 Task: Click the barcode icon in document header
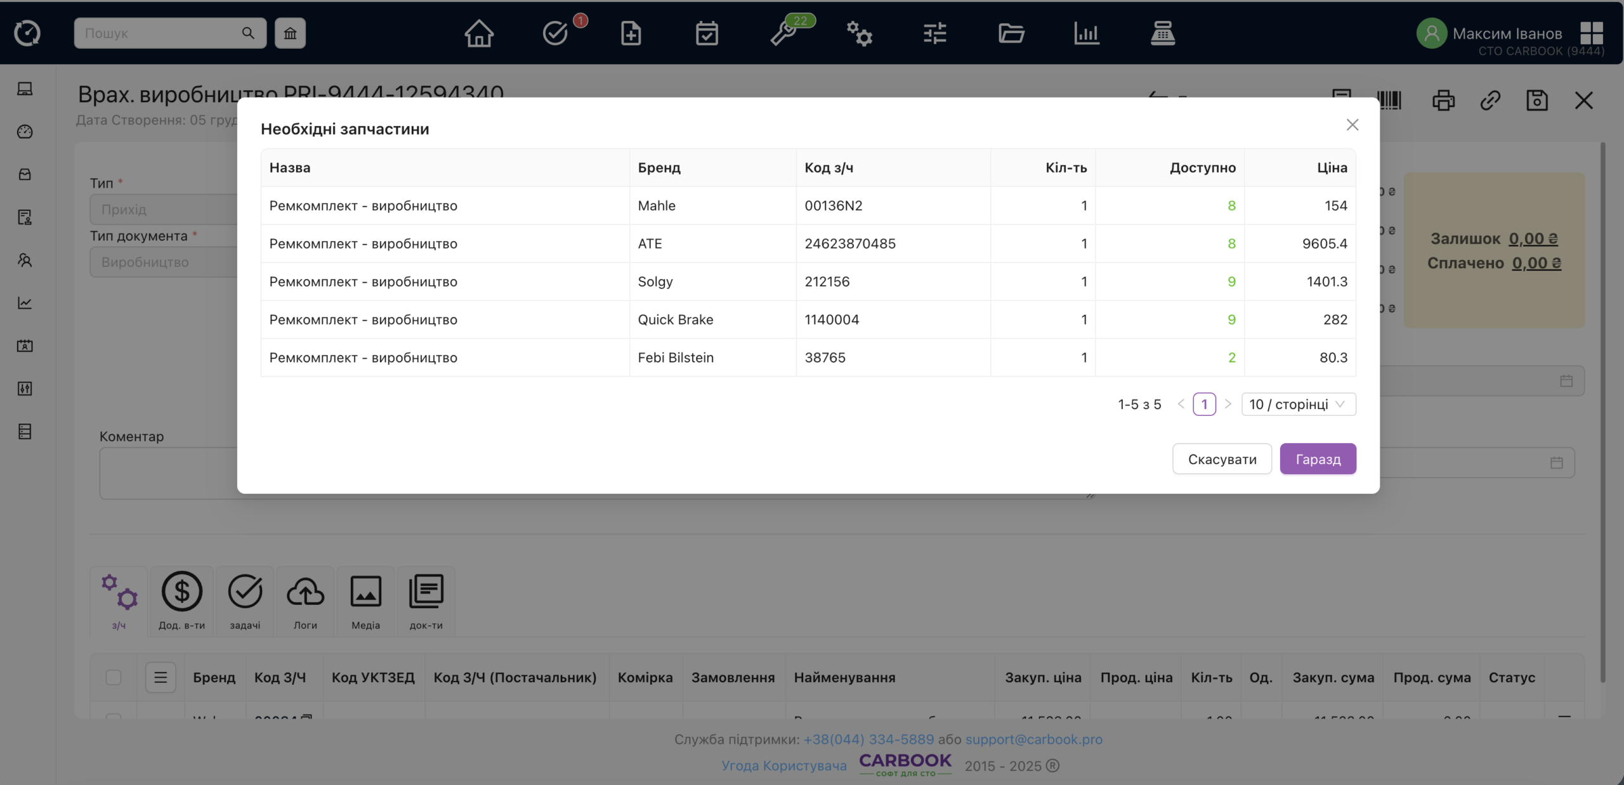(x=1389, y=100)
